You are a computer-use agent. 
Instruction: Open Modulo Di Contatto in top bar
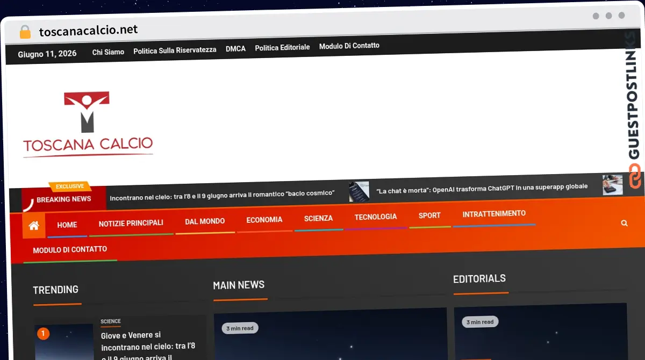click(349, 46)
